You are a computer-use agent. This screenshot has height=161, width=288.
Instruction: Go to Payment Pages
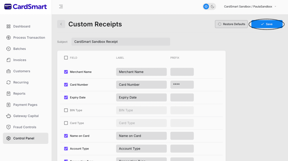click(x=25, y=105)
